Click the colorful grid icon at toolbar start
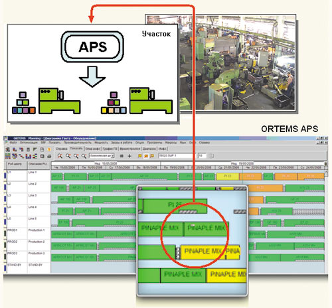 pyautogui.click(x=8, y=156)
